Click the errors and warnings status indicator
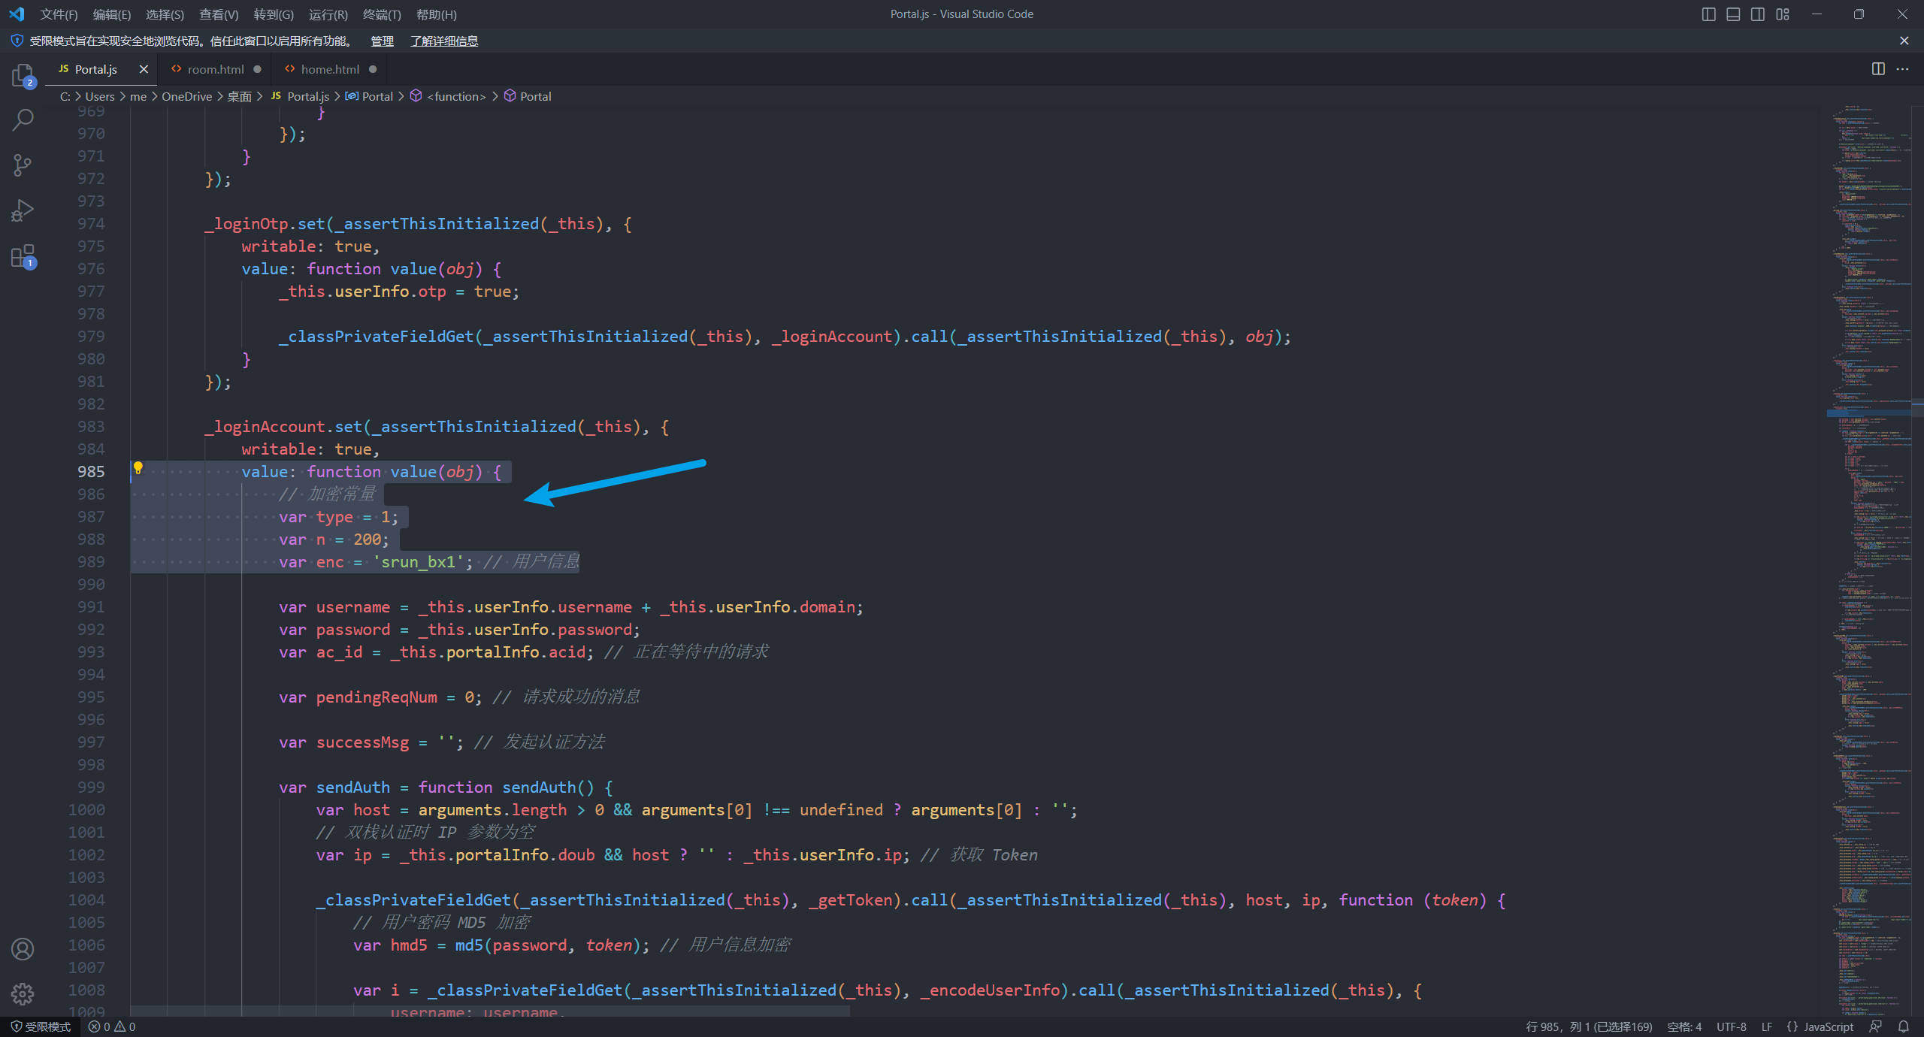Image resolution: width=1924 pixels, height=1037 pixels. click(112, 1026)
